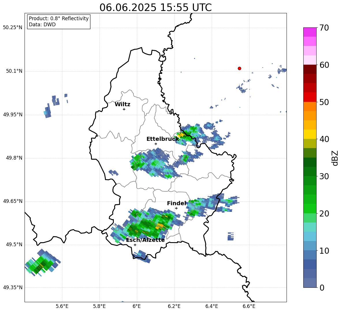
Task: Click the 50.1°N latitude label
Action: click(x=14, y=71)
